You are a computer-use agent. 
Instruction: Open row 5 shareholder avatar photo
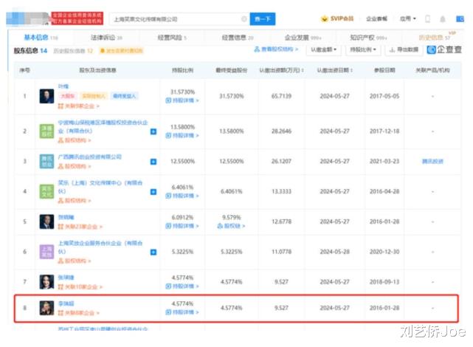[46, 221]
